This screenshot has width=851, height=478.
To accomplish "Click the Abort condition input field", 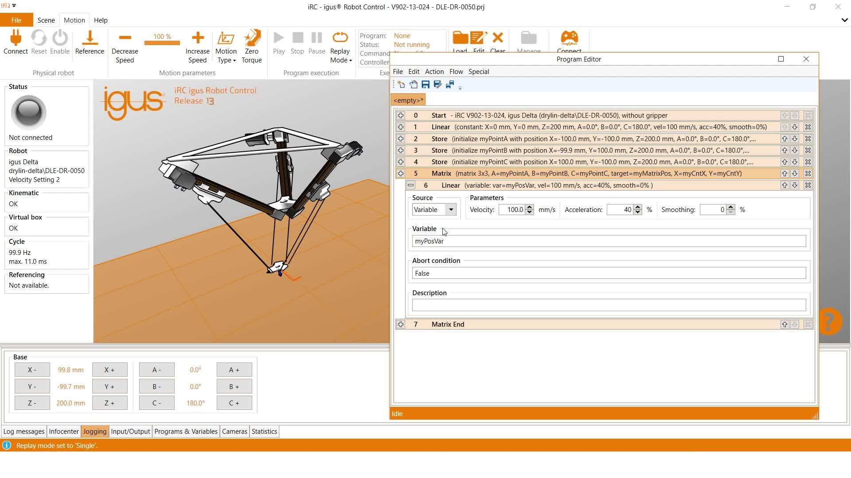I will (x=609, y=274).
